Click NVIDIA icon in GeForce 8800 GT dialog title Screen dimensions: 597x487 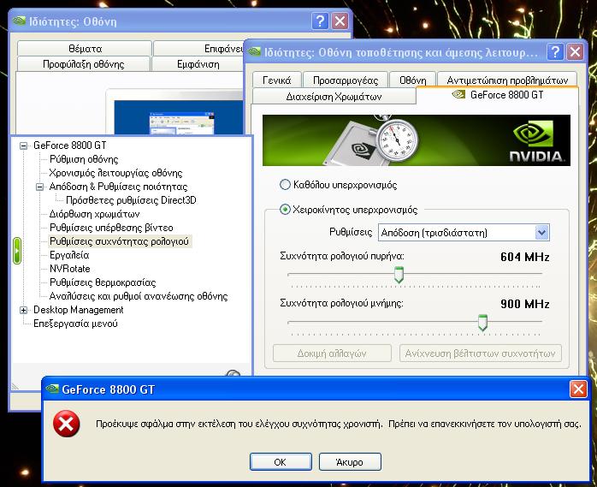click(52, 389)
